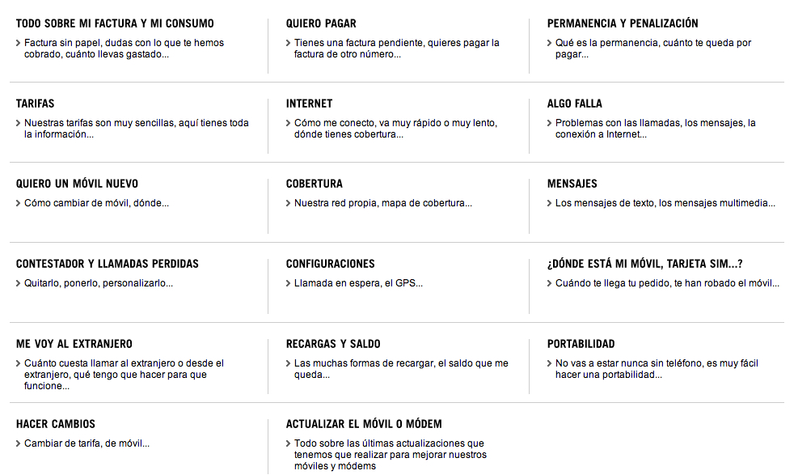Click the chevron beside 'Factura sin papel' text
This screenshot has width=794, height=475.
tap(19, 43)
